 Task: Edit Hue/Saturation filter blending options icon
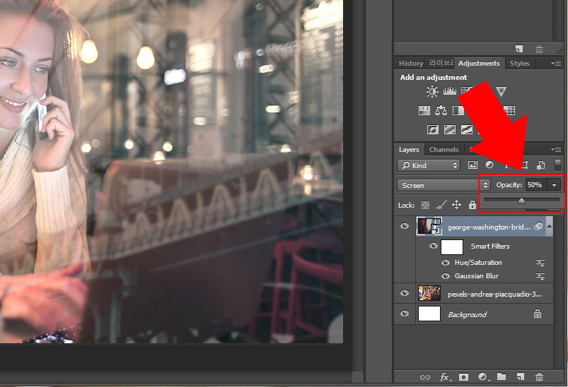click(540, 263)
